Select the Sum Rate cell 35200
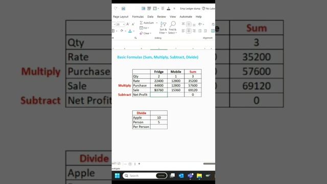This screenshot has height=184, width=327. tap(193, 81)
